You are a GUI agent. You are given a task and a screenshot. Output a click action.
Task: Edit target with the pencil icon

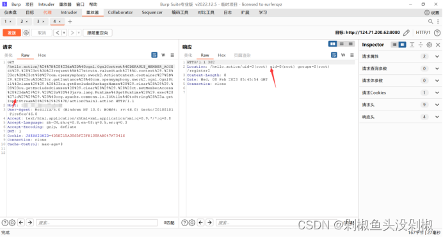[x=407, y=33]
